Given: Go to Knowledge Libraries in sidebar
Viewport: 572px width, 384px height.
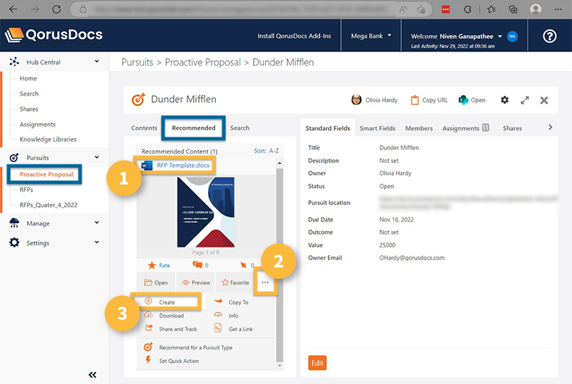Looking at the screenshot, I should click(48, 139).
